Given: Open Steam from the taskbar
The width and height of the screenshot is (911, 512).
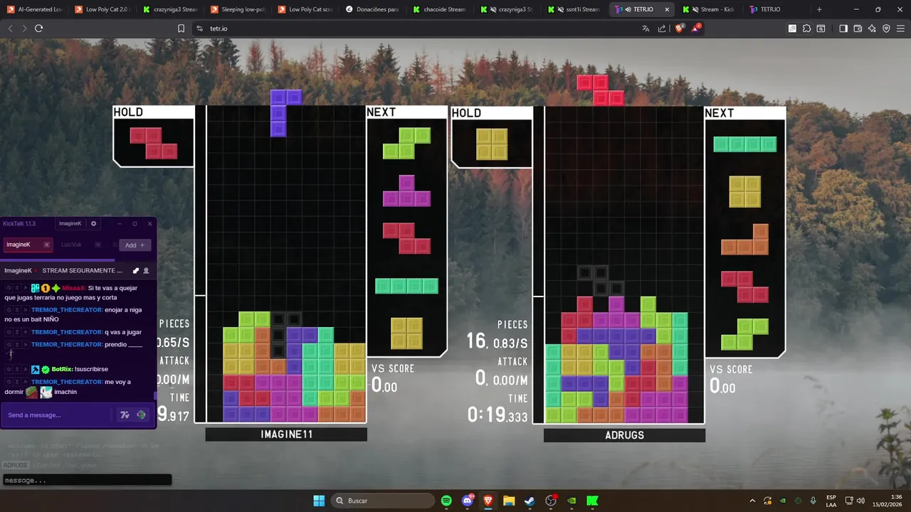Looking at the screenshot, I should [530, 501].
